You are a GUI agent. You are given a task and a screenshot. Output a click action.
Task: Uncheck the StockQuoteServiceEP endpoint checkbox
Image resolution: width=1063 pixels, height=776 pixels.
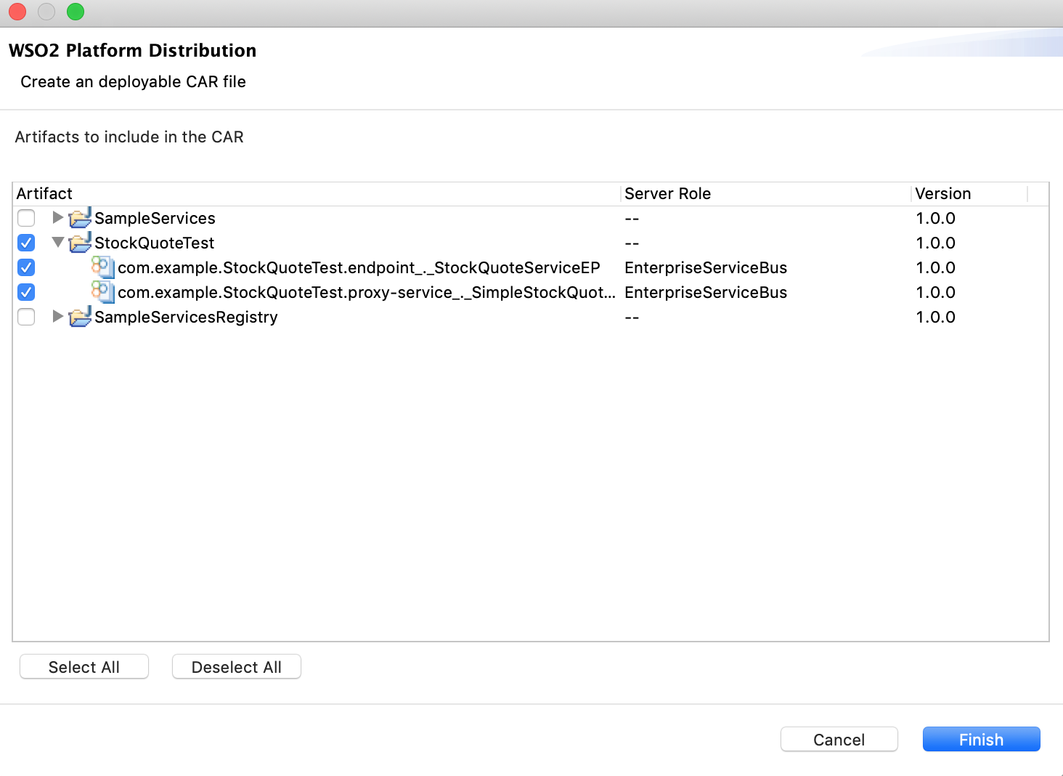(26, 267)
